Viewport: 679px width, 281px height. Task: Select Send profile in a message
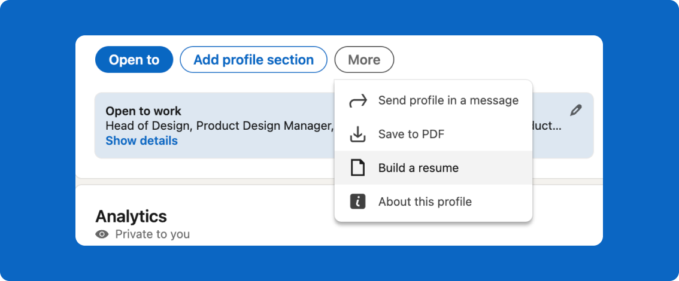(x=448, y=100)
